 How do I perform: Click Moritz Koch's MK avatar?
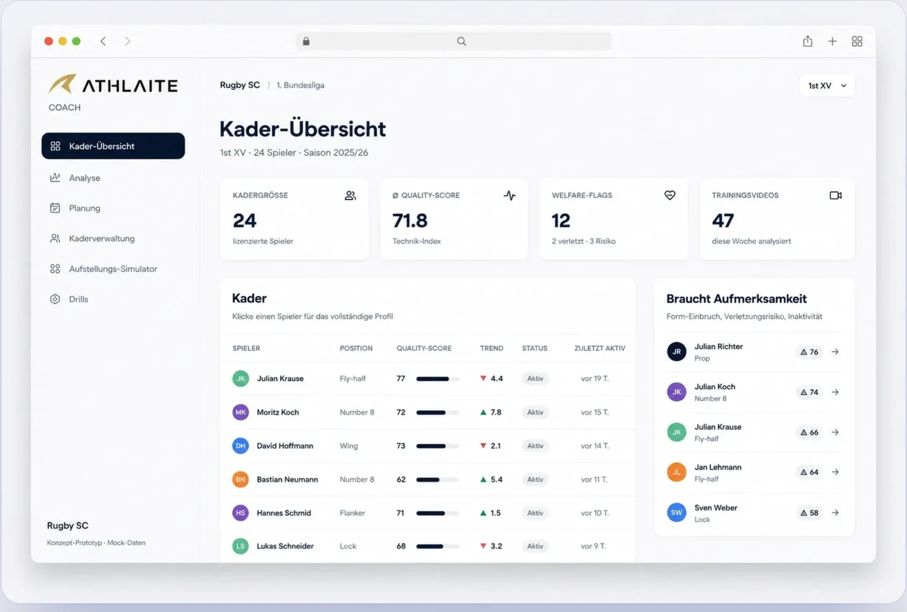click(x=240, y=412)
